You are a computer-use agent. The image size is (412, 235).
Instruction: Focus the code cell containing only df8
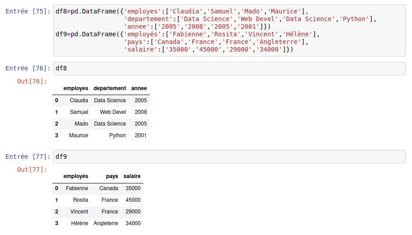coord(229,69)
